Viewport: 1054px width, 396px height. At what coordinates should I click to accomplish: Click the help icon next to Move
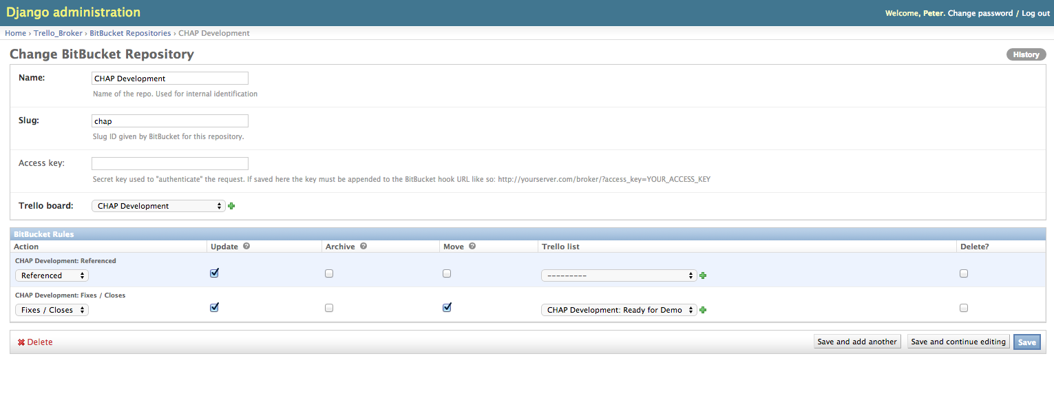pyautogui.click(x=472, y=246)
